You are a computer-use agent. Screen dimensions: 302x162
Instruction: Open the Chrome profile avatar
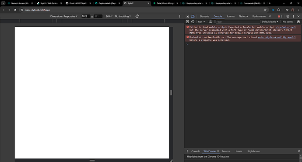[293, 10]
